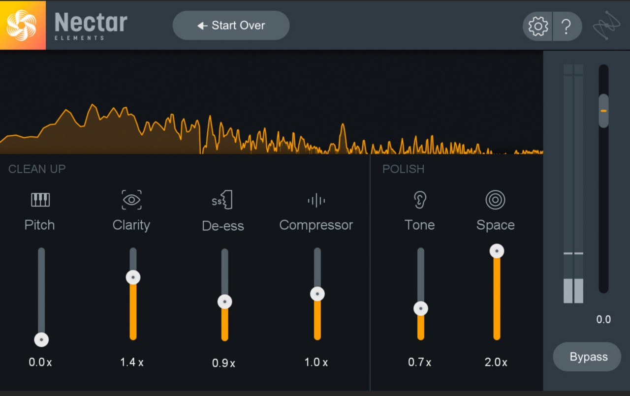Click the Compressor slider handle
This screenshot has height=396, width=630.
(x=317, y=294)
